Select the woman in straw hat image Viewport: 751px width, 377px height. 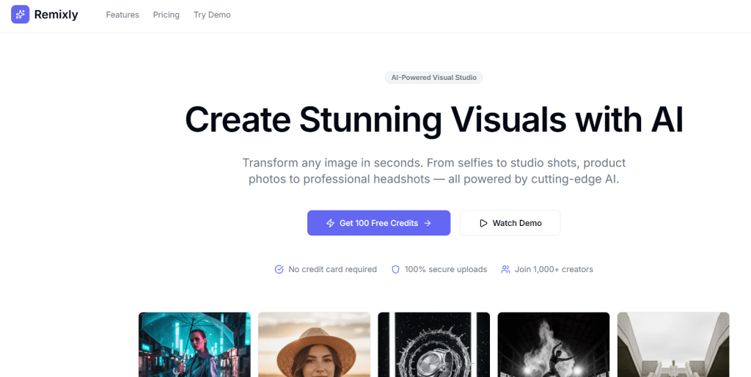coord(314,344)
